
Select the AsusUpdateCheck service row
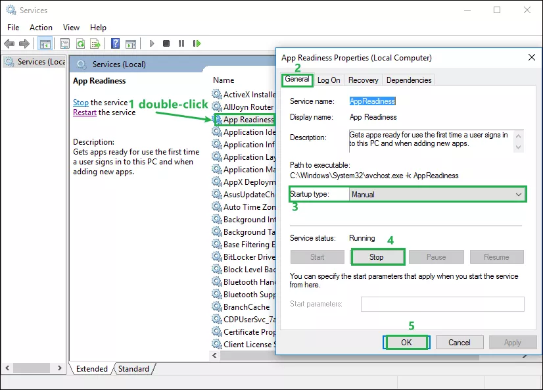click(244, 194)
